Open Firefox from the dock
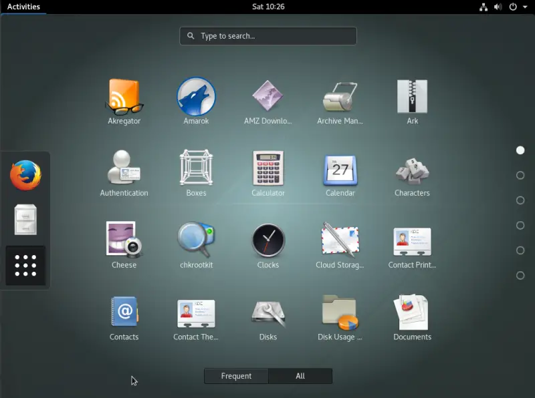 25,175
